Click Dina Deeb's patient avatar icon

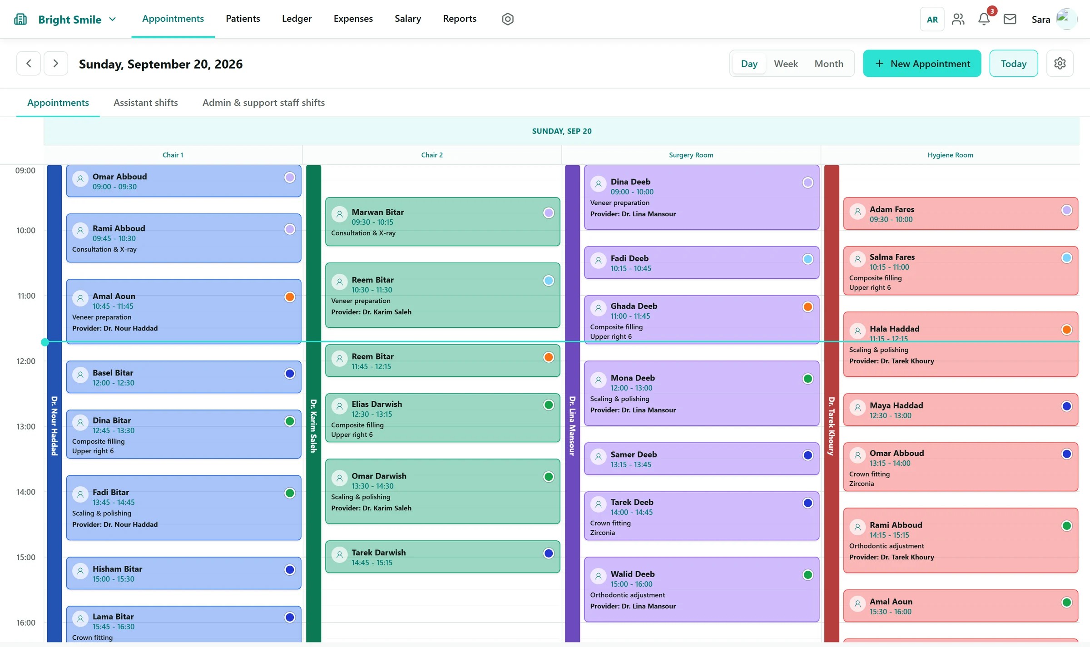598,183
